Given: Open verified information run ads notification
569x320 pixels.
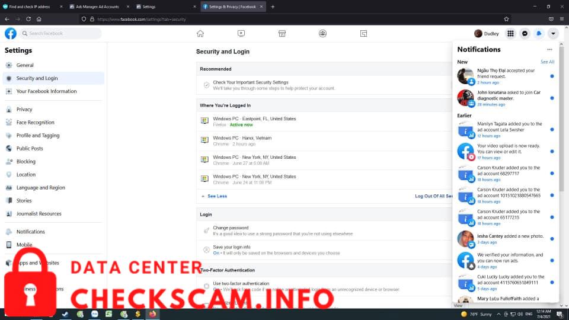Looking at the screenshot, I should click(506, 261).
